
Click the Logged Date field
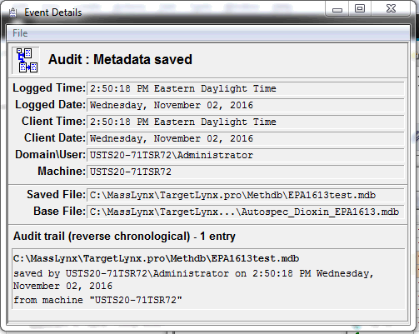(246, 106)
